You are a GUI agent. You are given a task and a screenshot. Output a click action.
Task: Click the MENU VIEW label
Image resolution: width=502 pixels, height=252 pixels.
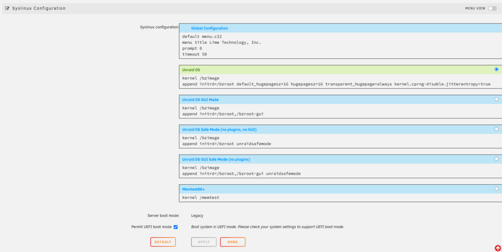475,9
